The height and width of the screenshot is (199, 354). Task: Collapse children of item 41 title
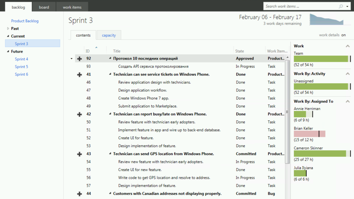[110, 74]
